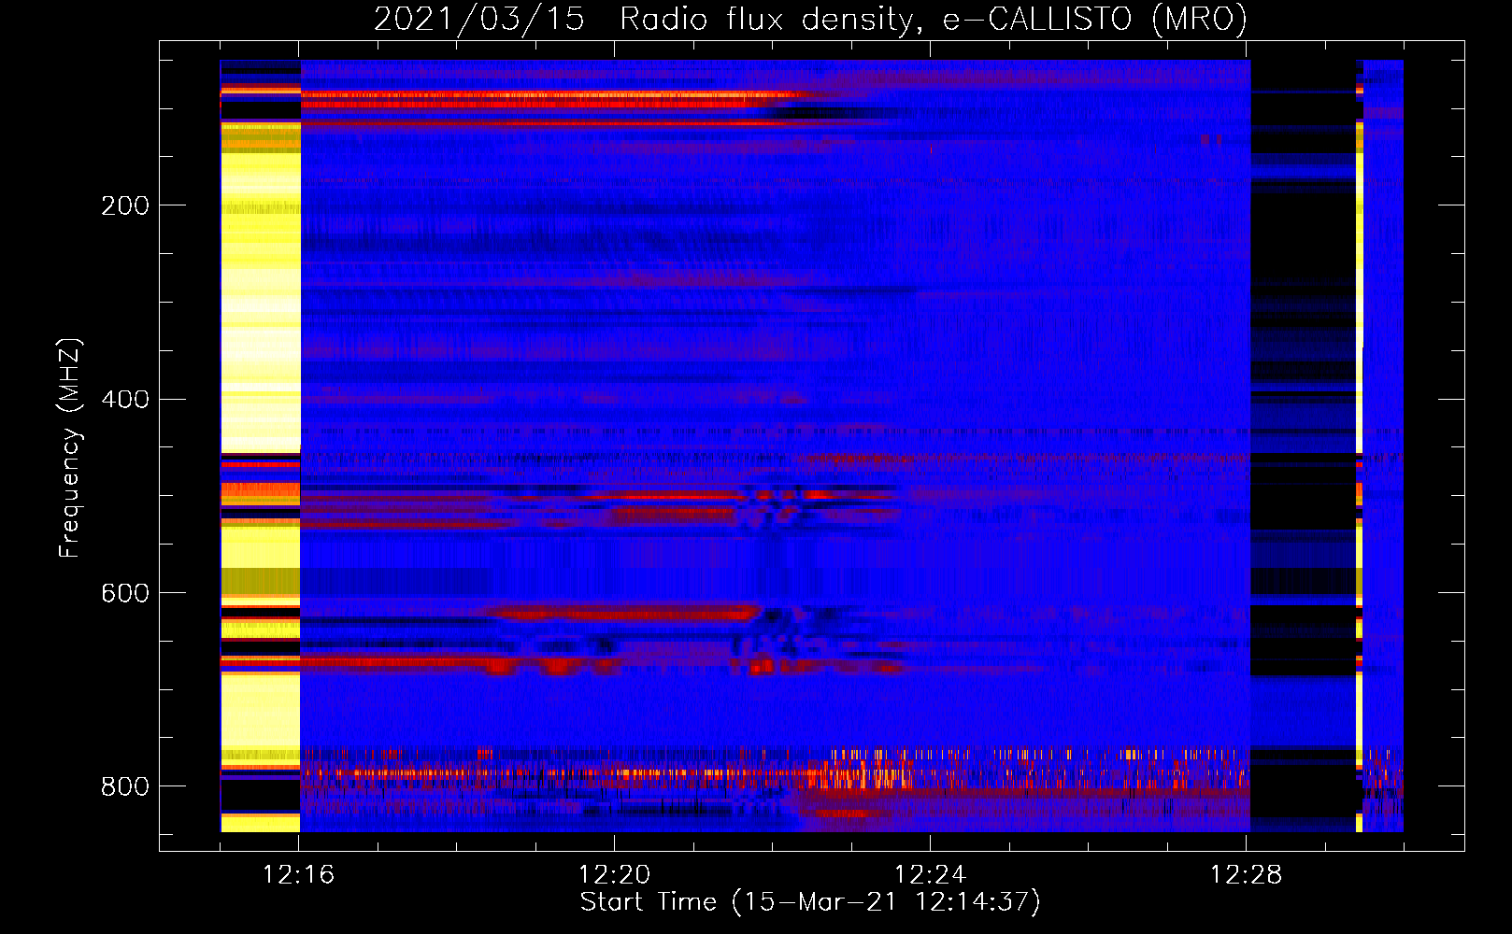Click the 400 frequency tick label
This screenshot has height=934, width=1512.
(x=125, y=400)
